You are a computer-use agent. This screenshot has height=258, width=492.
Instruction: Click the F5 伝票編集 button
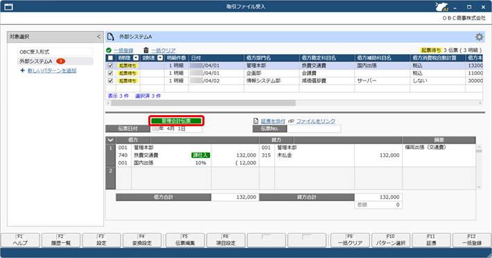point(185,240)
